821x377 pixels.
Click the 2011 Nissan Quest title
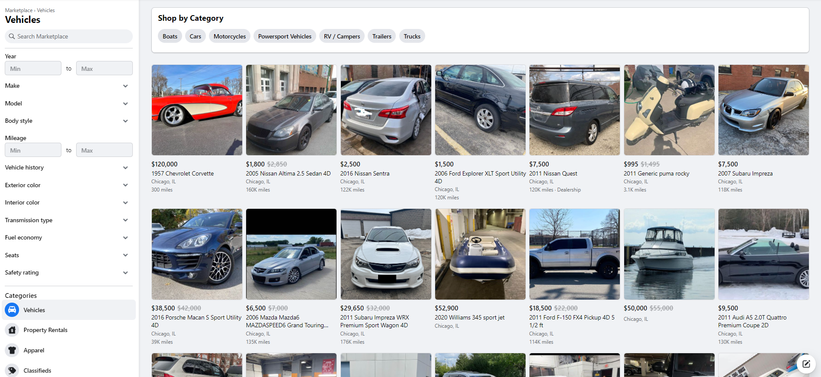point(553,173)
